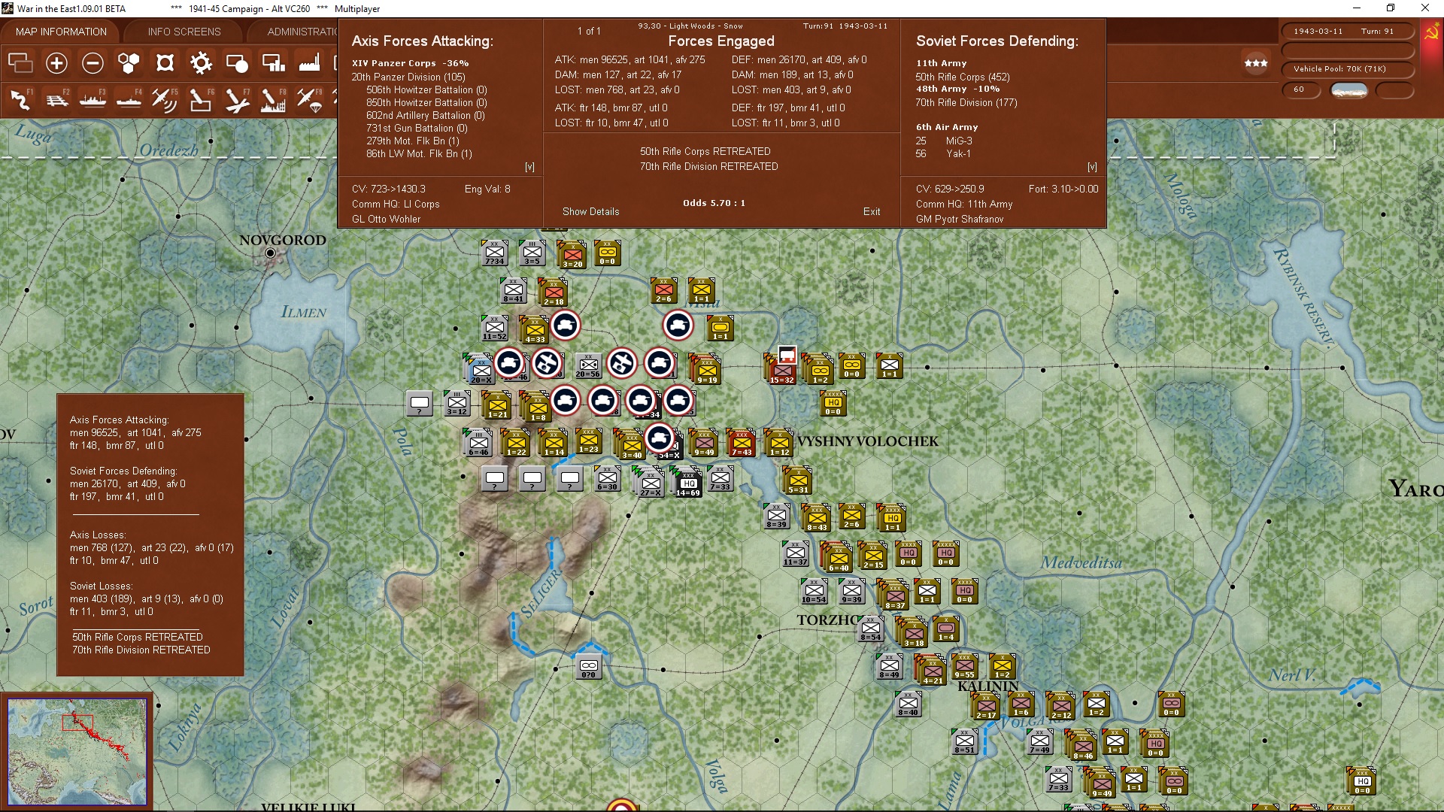Image resolution: width=1444 pixels, height=812 pixels.
Task: Open the MAP INFORMATION tab
Action: 61,32
